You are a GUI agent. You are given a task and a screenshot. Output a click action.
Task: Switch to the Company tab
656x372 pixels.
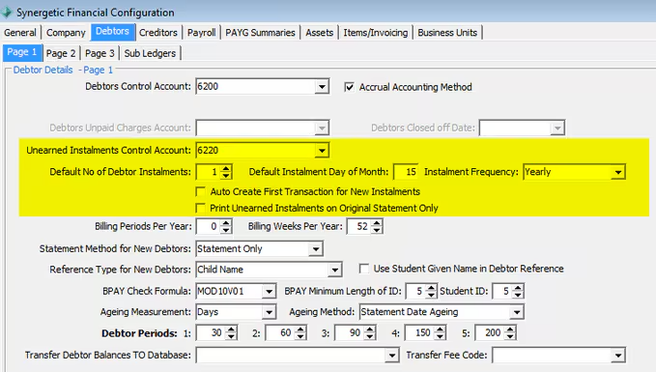click(x=66, y=33)
